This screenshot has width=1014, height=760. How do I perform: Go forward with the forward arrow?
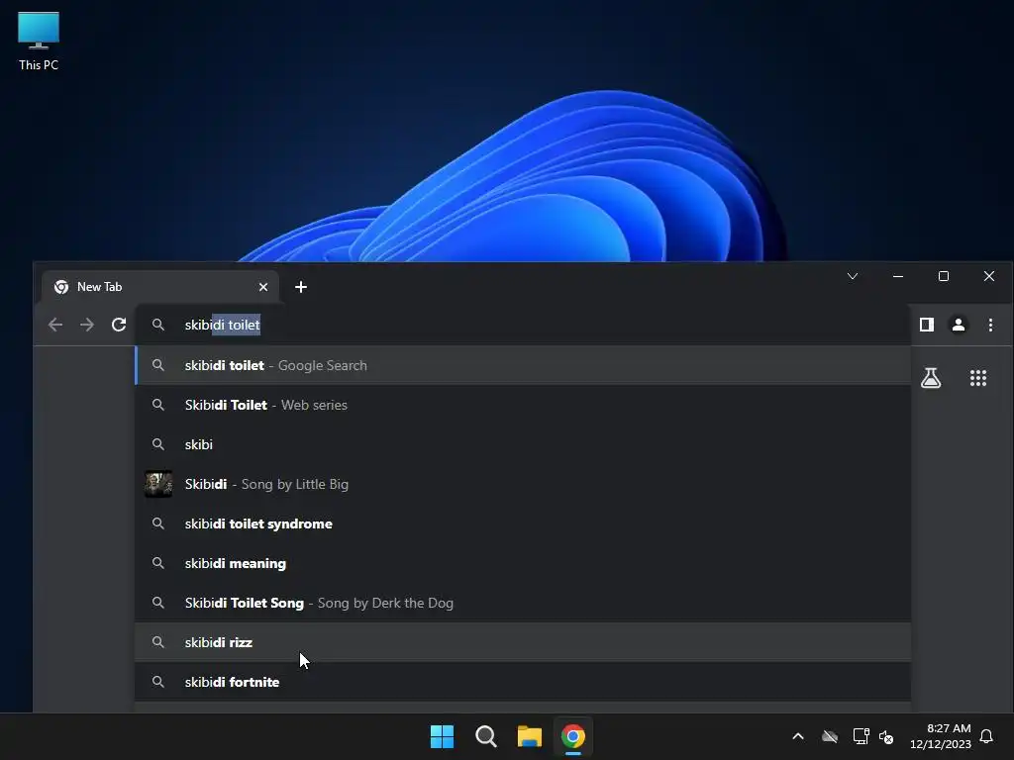point(87,325)
